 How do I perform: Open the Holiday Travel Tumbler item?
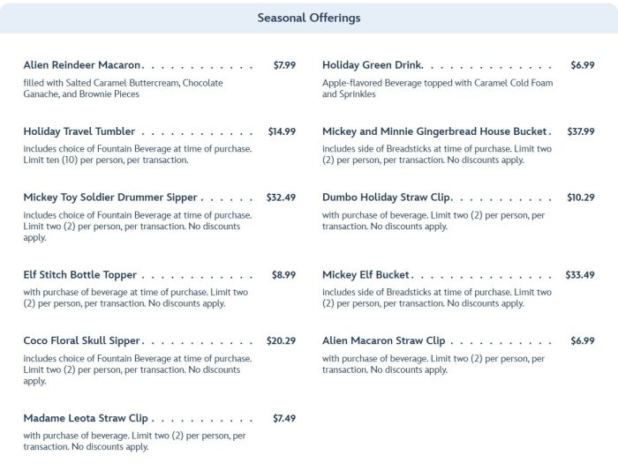[79, 131]
